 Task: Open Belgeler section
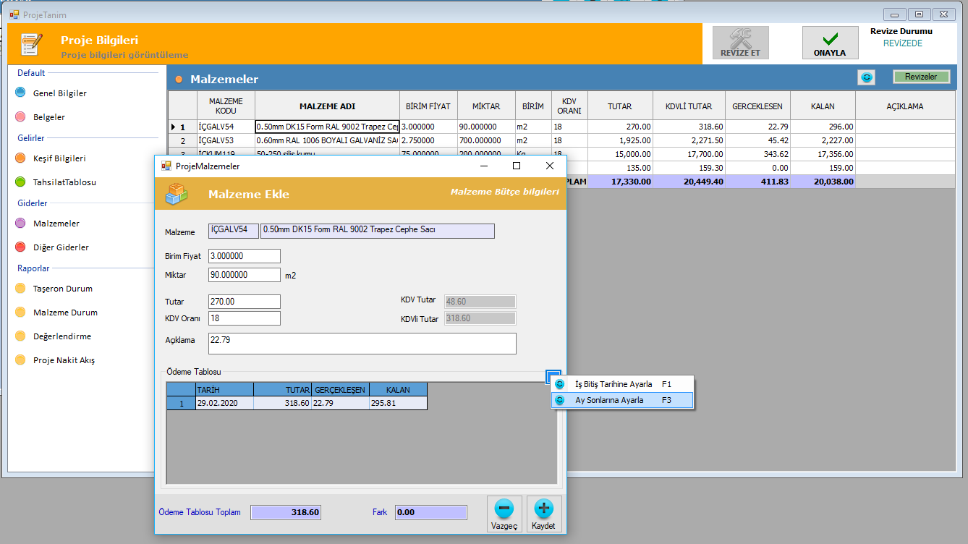(x=49, y=117)
